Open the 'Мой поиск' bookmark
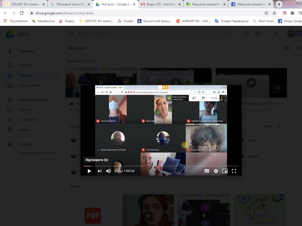 point(263,21)
